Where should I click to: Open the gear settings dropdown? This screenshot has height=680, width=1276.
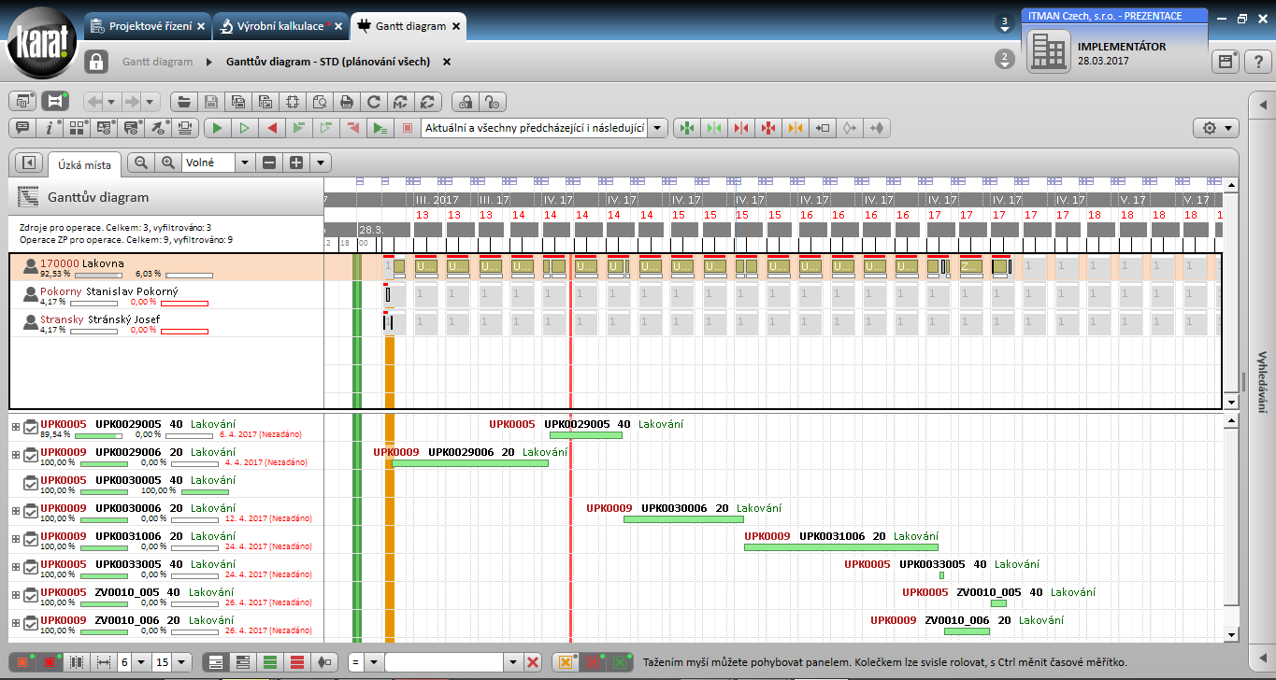coord(1216,128)
